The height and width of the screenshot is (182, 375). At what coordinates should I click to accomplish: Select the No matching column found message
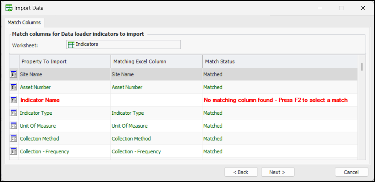point(276,100)
